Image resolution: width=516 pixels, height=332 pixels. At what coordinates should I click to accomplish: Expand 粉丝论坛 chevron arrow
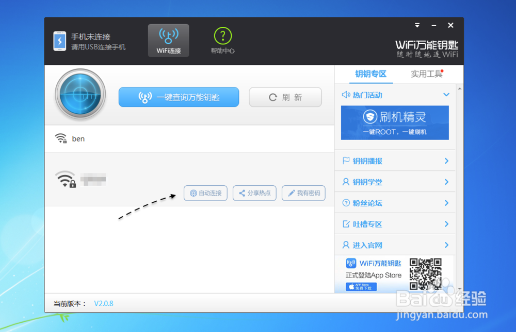coord(446,203)
